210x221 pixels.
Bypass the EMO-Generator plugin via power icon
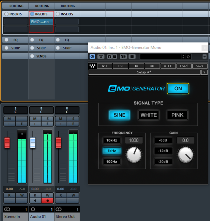92,57
